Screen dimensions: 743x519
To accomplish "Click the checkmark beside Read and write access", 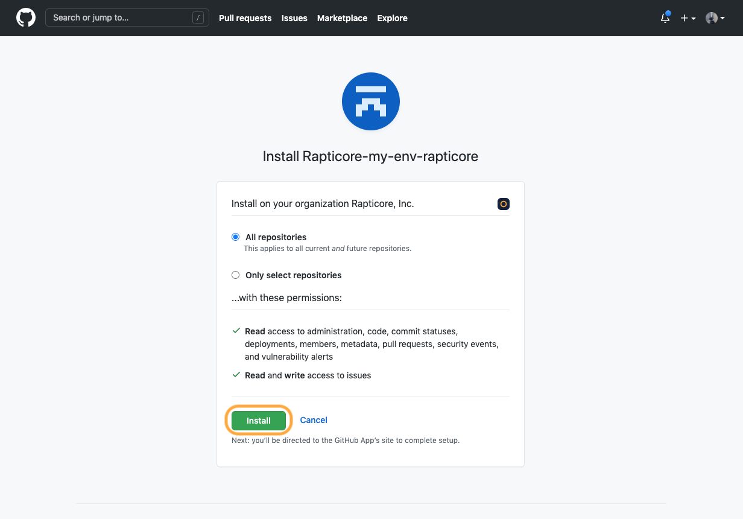I will point(236,375).
